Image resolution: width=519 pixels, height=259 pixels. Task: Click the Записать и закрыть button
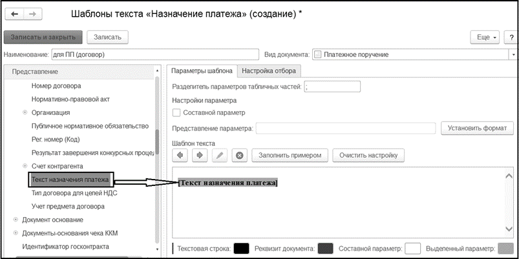pos(43,37)
